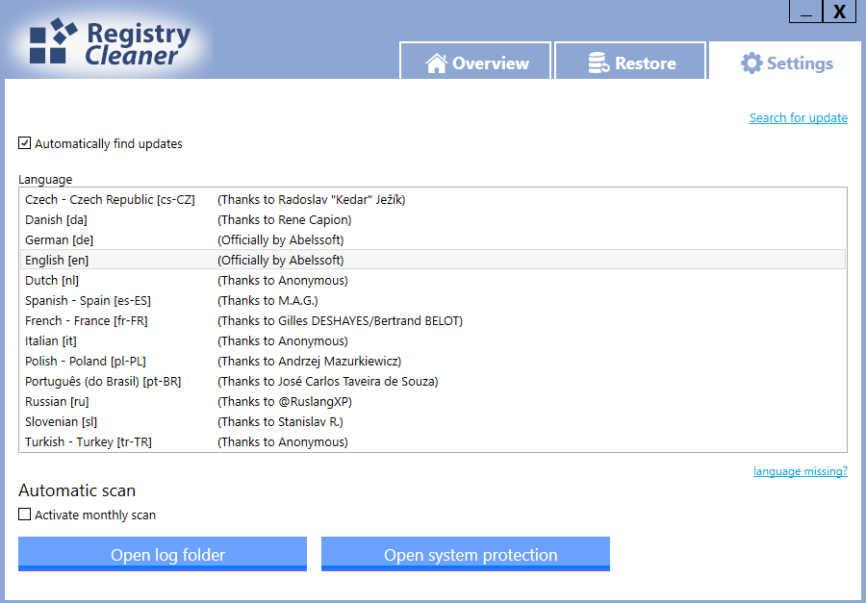This screenshot has width=866, height=603.
Task: Click the Open log folder button
Action: [163, 554]
